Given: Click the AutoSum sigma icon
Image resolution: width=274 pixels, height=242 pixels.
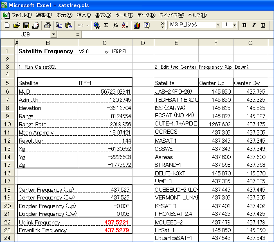Looking at the screenshot, I should [x=106, y=25].
